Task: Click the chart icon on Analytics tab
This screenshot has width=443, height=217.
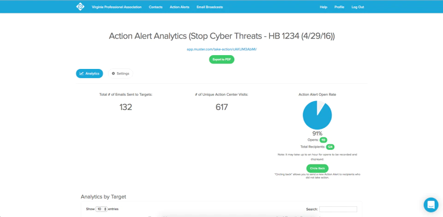Action: [x=81, y=74]
